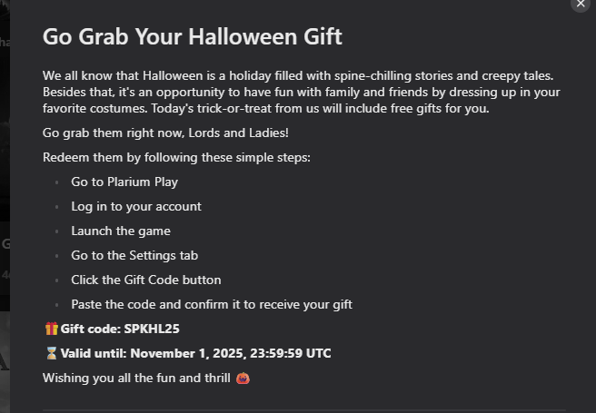Click the Go Grab Your Halloween Gift heading
The width and height of the screenshot is (596, 413).
click(x=192, y=37)
